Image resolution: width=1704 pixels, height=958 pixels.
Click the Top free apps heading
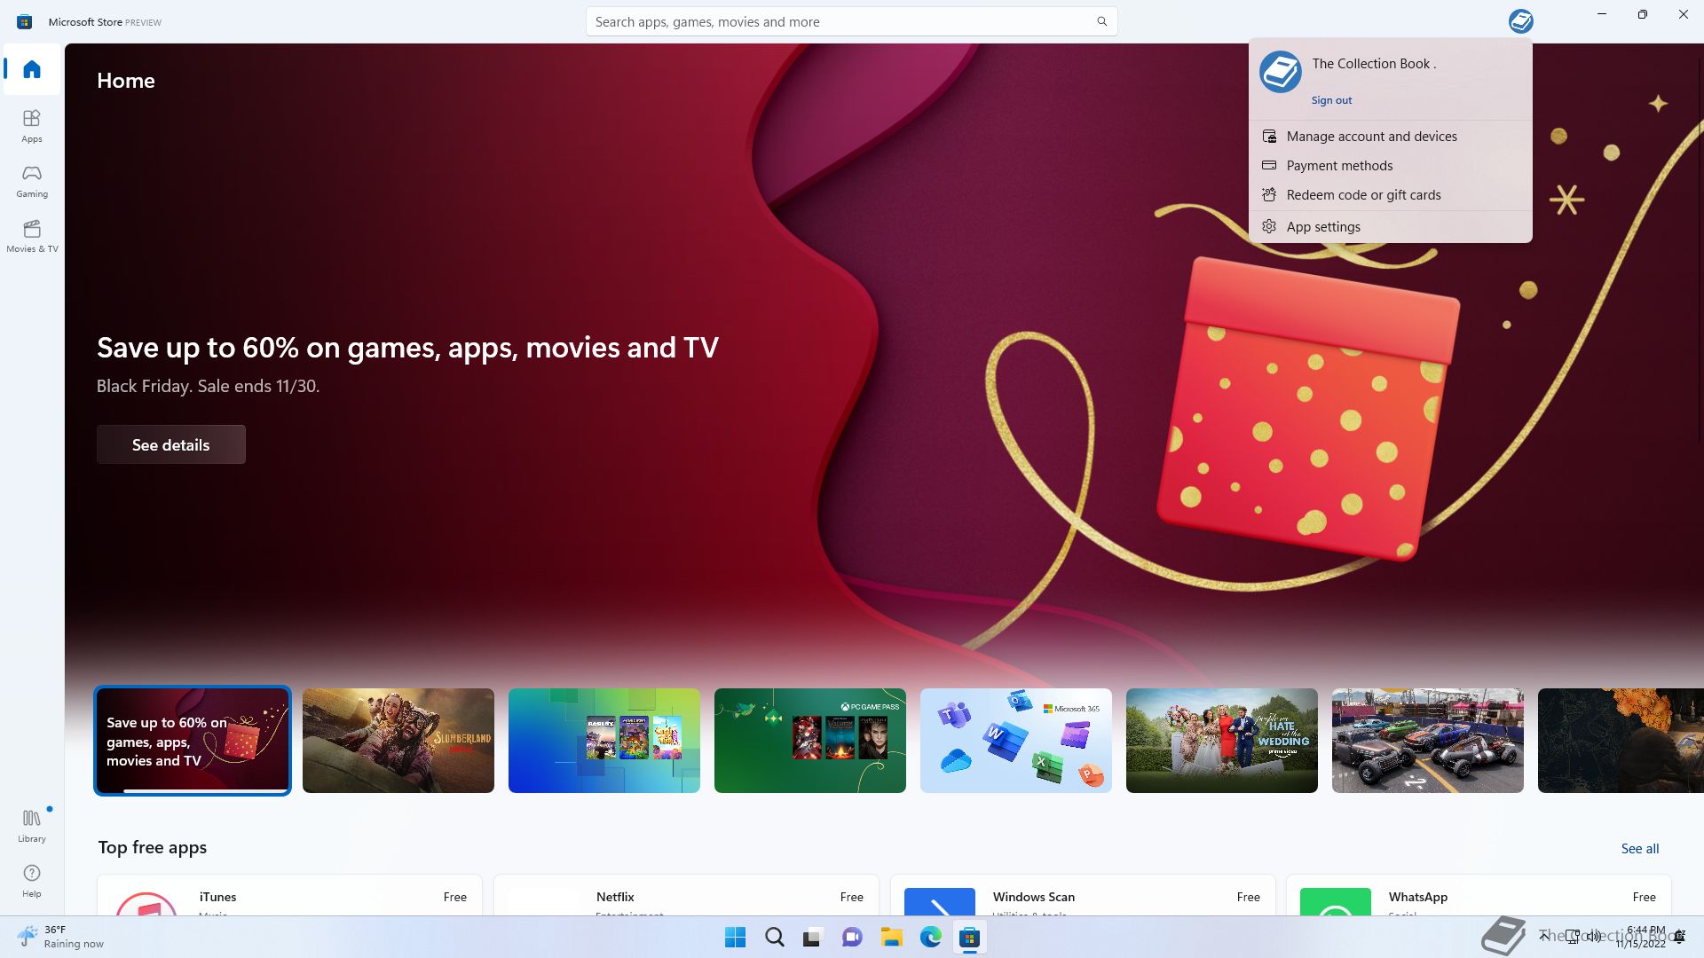pos(153,848)
